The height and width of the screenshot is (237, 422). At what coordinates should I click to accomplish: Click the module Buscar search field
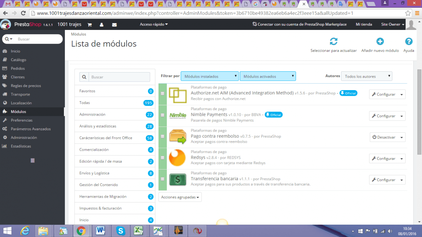click(119, 77)
